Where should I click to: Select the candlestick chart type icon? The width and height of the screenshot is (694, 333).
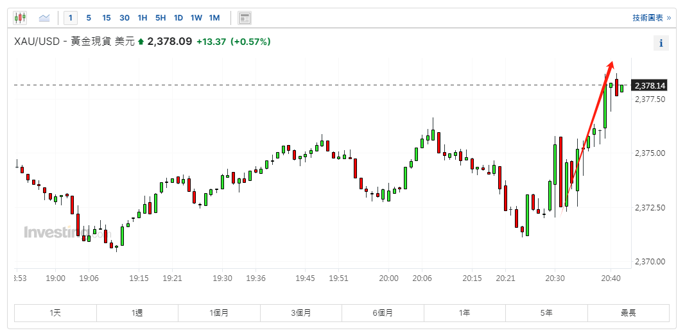click(x=21, y=18)
